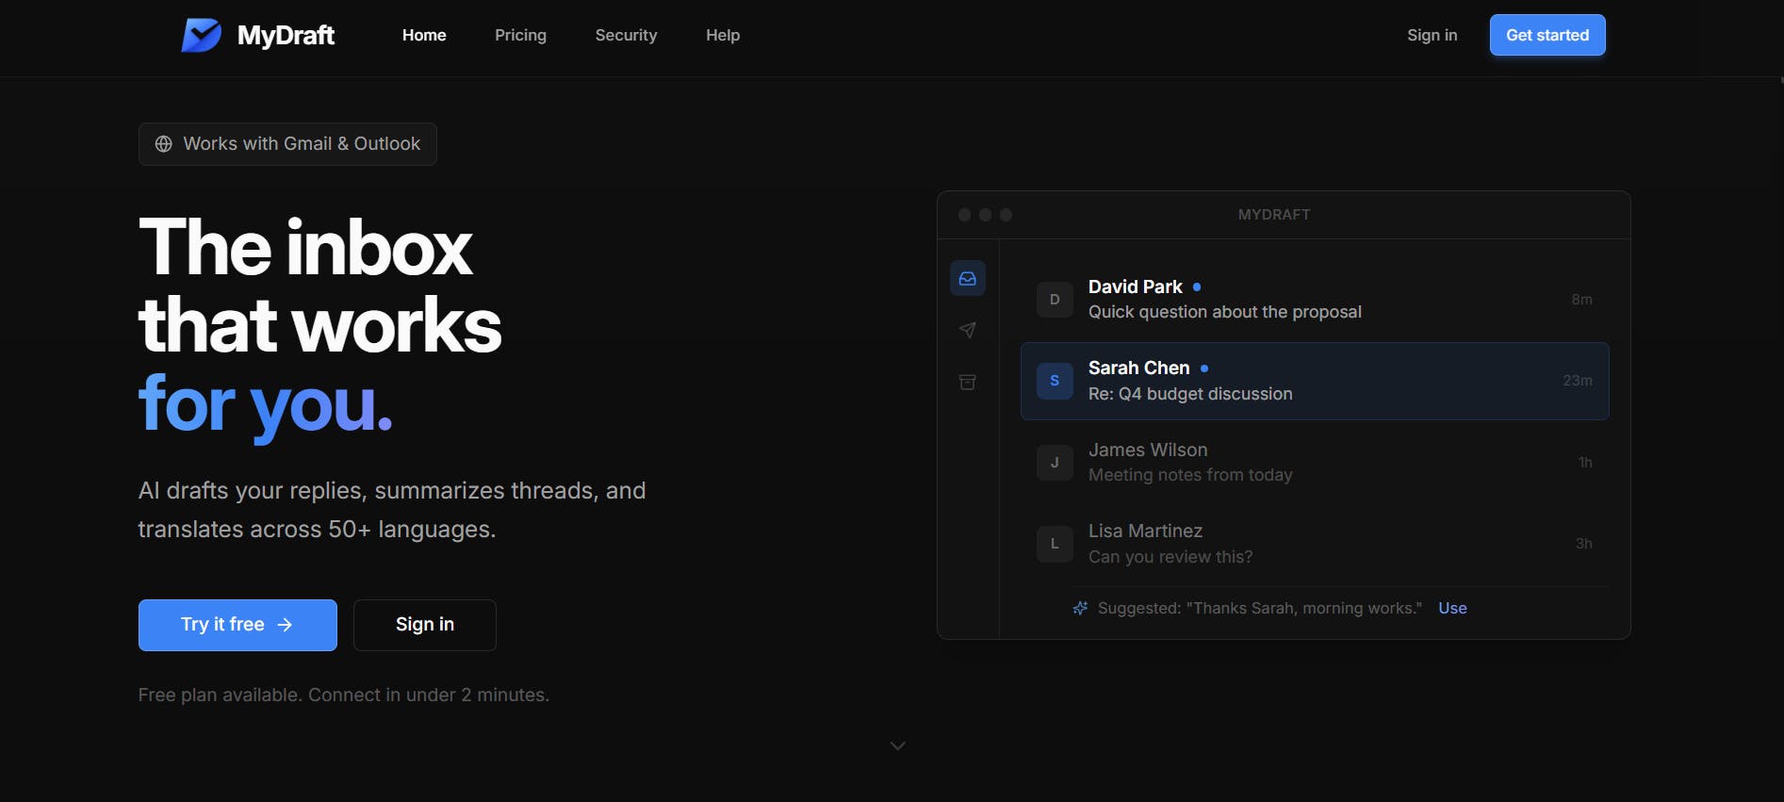Click the J avatar for James Wilson
Viewport: 1784px width, 802px height.
1055,463
